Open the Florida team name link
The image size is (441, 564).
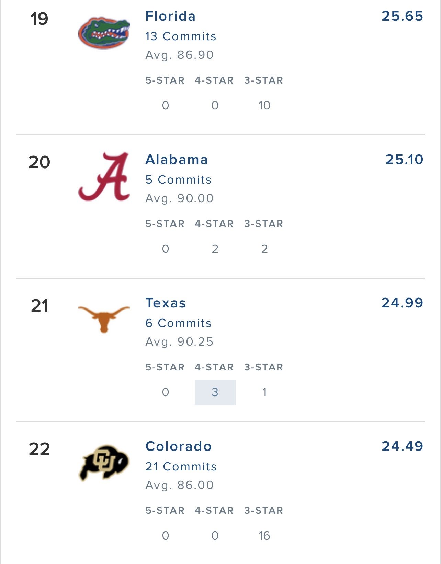(x=170, y=16)
